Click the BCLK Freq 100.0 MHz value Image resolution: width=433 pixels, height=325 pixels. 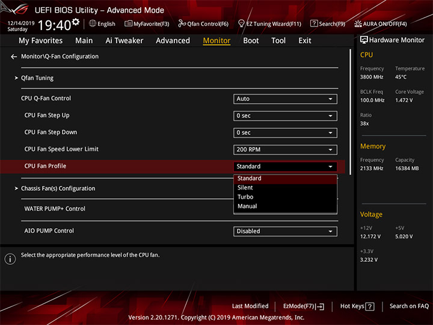(x=372, y=101)
